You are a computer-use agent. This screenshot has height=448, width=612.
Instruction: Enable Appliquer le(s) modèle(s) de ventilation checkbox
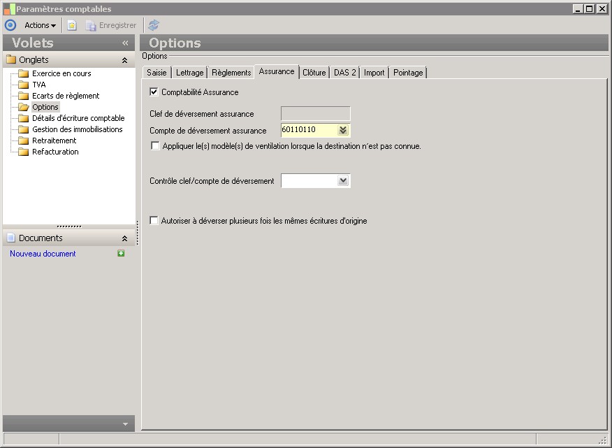click(155, 146)
